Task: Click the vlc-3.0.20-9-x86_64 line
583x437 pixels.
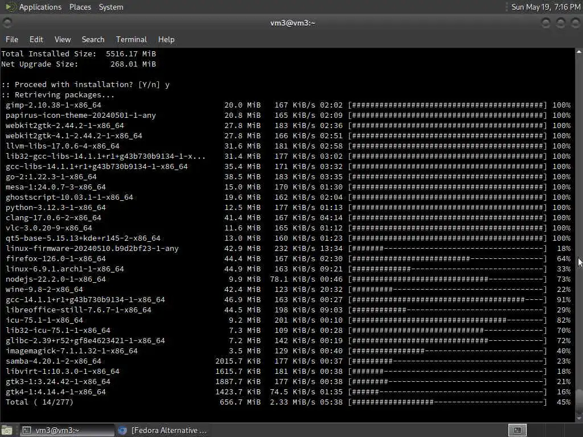Action: click(288, 228)
